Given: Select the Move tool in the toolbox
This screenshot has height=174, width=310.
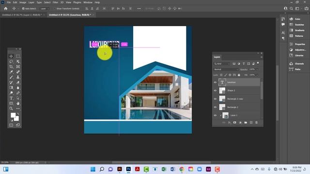Looking at the screenshot, I should pos(11,56).
